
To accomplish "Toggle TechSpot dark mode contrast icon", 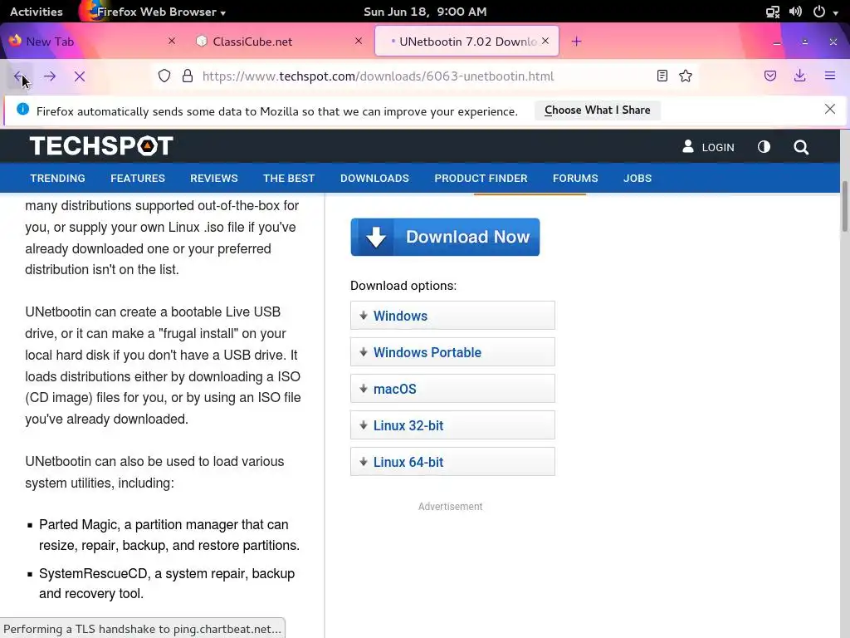I will coord(764,147).
